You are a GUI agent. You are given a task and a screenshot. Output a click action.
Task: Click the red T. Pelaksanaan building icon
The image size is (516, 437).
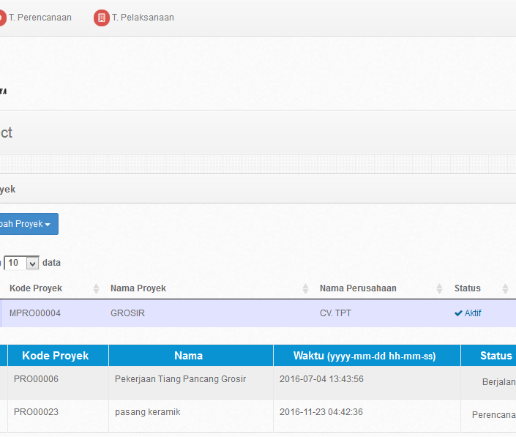(x=102, y=18)
